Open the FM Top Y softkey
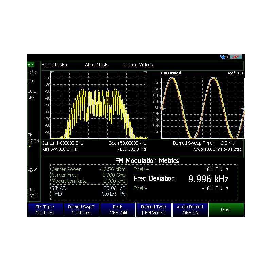 click(x=45, y=210)
